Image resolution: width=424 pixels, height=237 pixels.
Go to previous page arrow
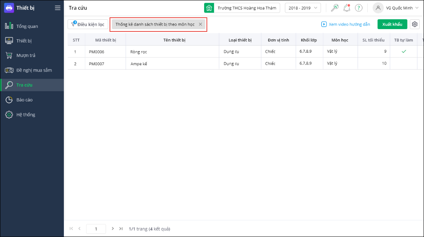[80, 229]
